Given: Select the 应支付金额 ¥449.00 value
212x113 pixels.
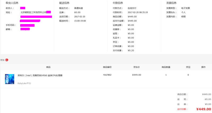Looking at the screenshot, I should [x=132, y=21].
